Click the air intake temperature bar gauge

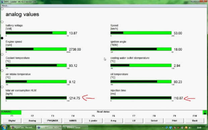click(x=36, y=82)
